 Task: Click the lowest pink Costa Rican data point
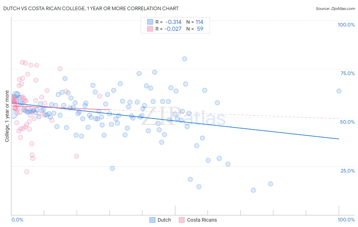27,172
